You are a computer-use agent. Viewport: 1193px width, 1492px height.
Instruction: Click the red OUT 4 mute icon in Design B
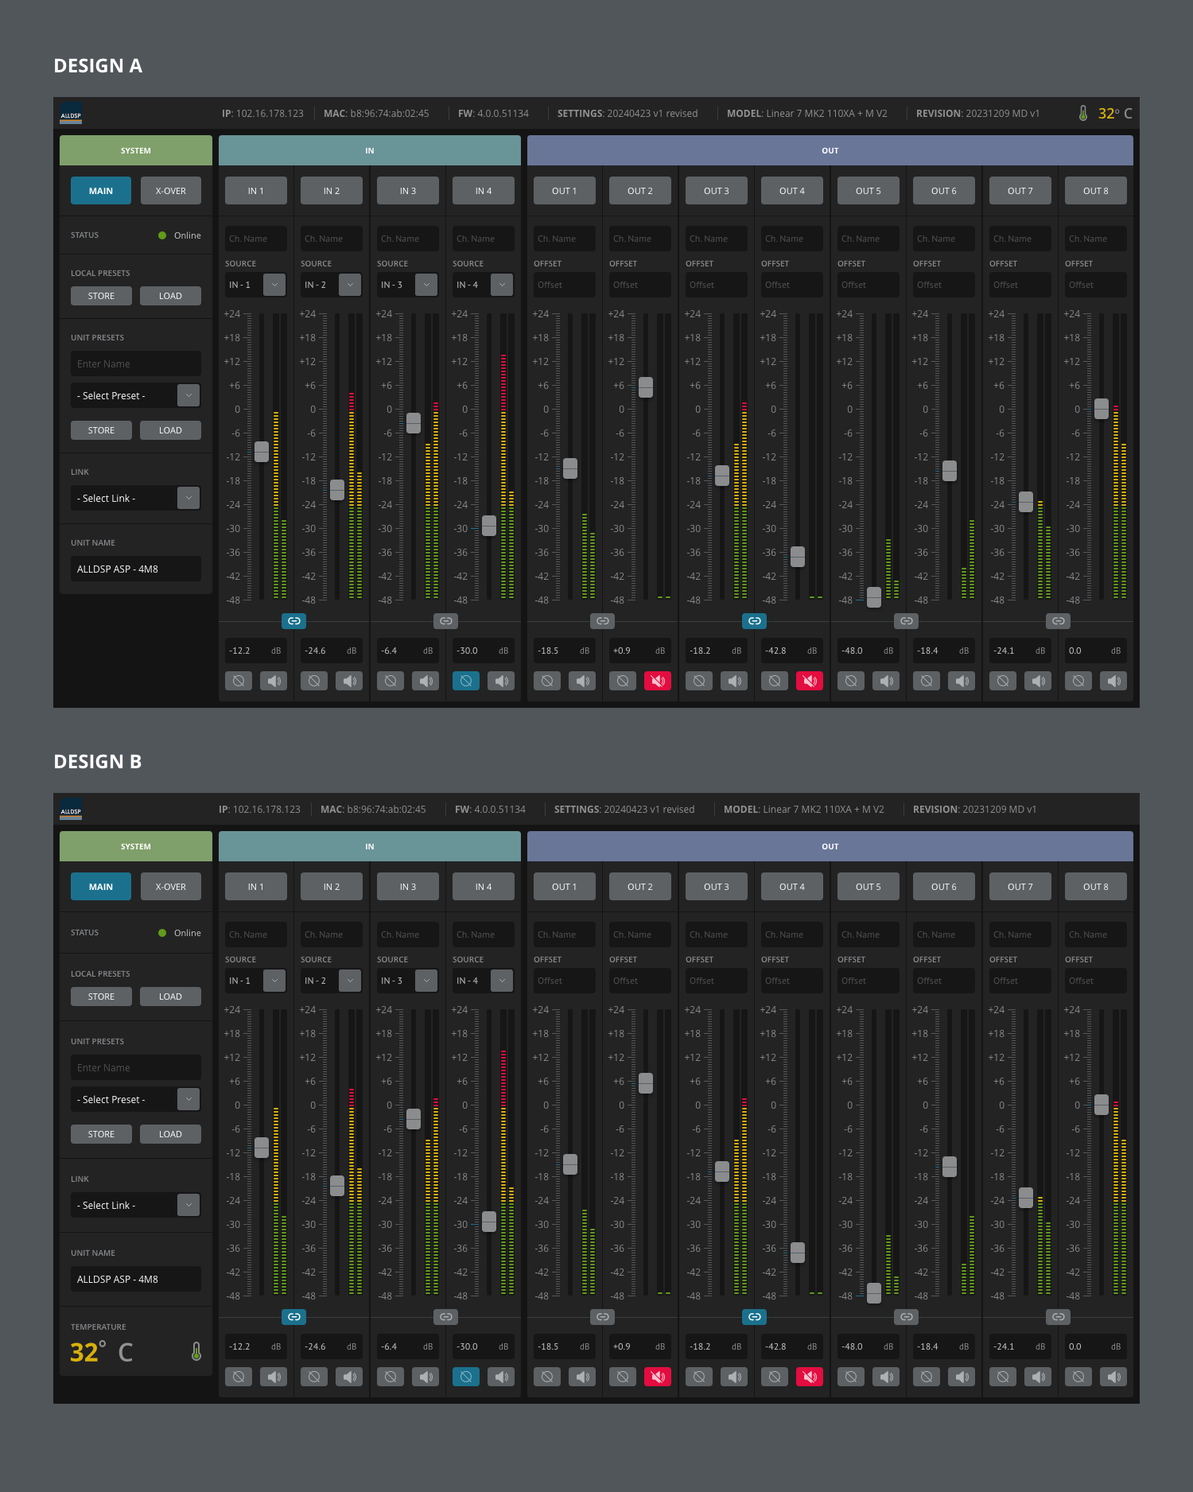(x=809, y=1377)
